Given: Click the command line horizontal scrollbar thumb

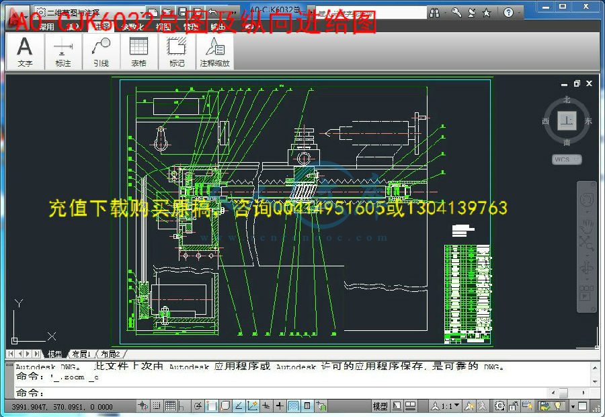Looking at the screenshot, I should tap(563, 393).
